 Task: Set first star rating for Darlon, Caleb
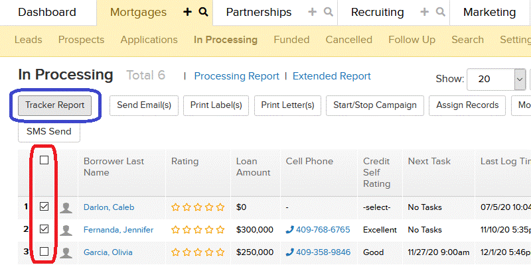pos(175,207)
